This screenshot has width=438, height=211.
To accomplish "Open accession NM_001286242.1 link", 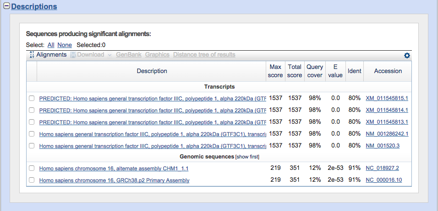I will click(x=387, y=134).
